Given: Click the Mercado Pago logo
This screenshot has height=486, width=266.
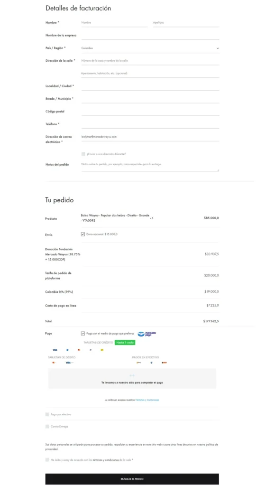Looking at the screenshot, I should 147,334.
